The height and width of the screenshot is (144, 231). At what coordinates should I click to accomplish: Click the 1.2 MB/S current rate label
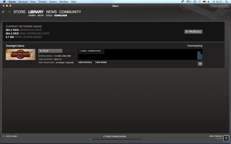(x=90, y=51)
